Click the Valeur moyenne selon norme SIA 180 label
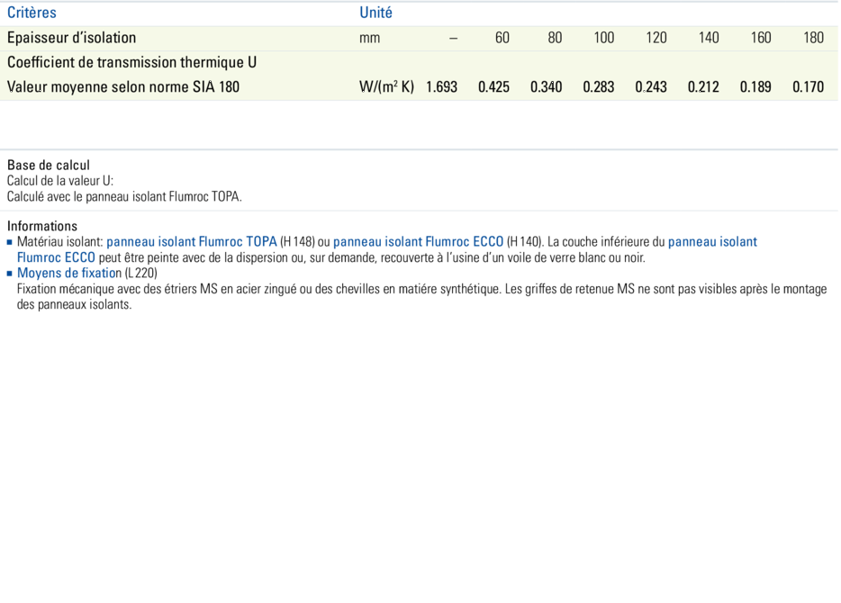Viewport: 841px width, 603px height. pos(123,87)
